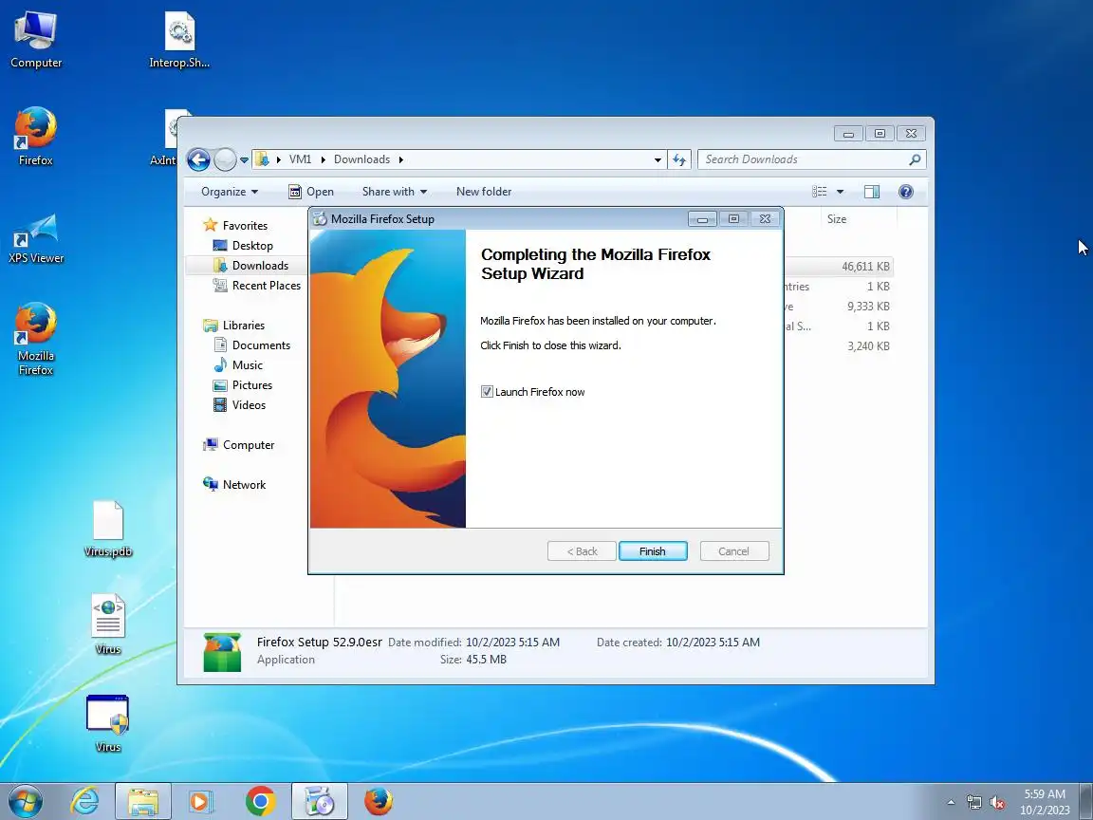1093x820 pixels.
Task: Open Recent Places in navigation pane
Action: 267,285
